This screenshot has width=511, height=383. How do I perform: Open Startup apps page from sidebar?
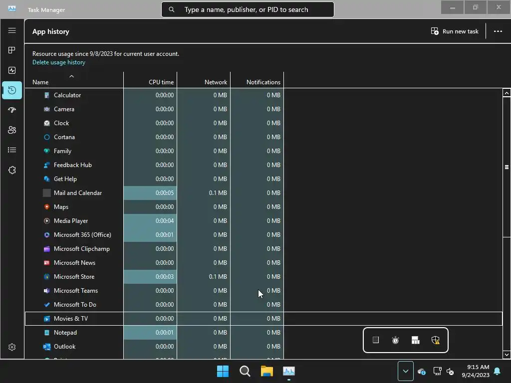pyautogui.click(x=12, y=110)
